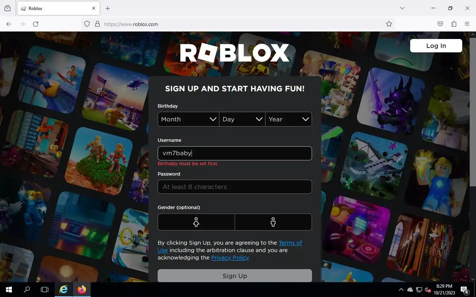Open the Windows Start menu
Viewport: 476px width, 297px height.
tap(9, 290)
